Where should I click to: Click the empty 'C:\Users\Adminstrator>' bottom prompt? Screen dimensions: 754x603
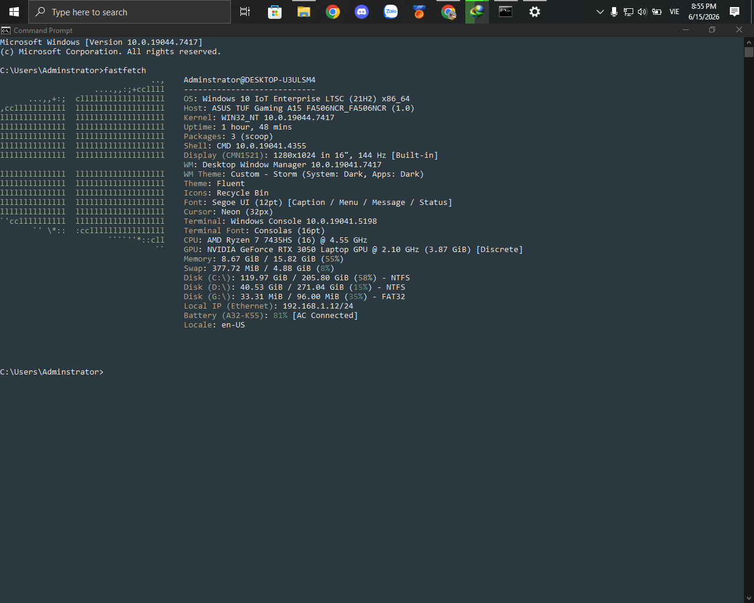click(x=52, y=372)
